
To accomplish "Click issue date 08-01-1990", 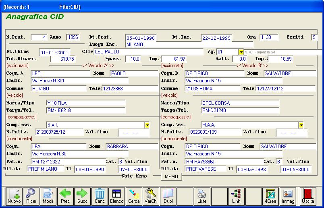I will point(90,169).
